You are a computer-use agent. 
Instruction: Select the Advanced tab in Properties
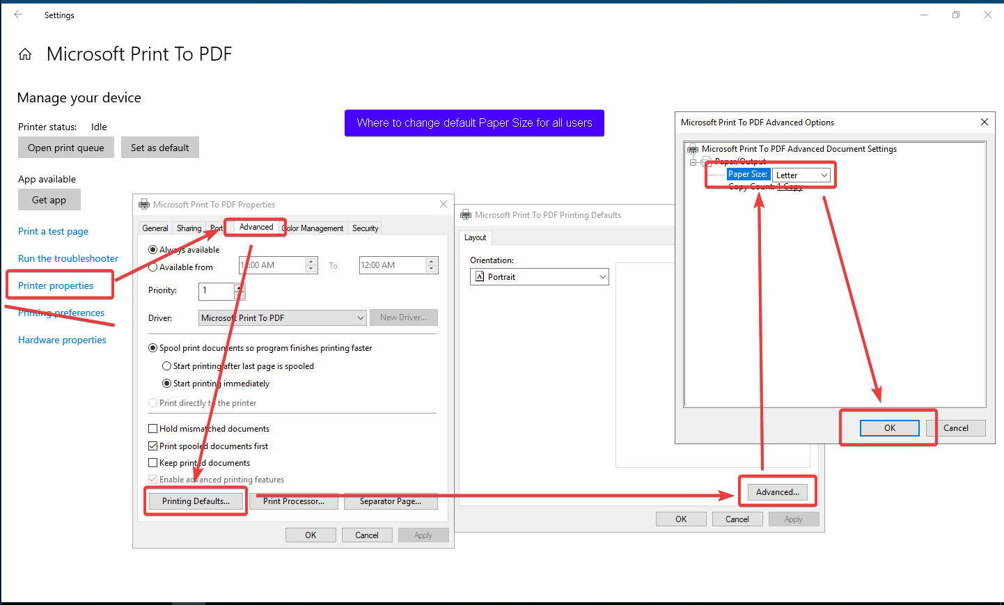click(x=256, y=227)
